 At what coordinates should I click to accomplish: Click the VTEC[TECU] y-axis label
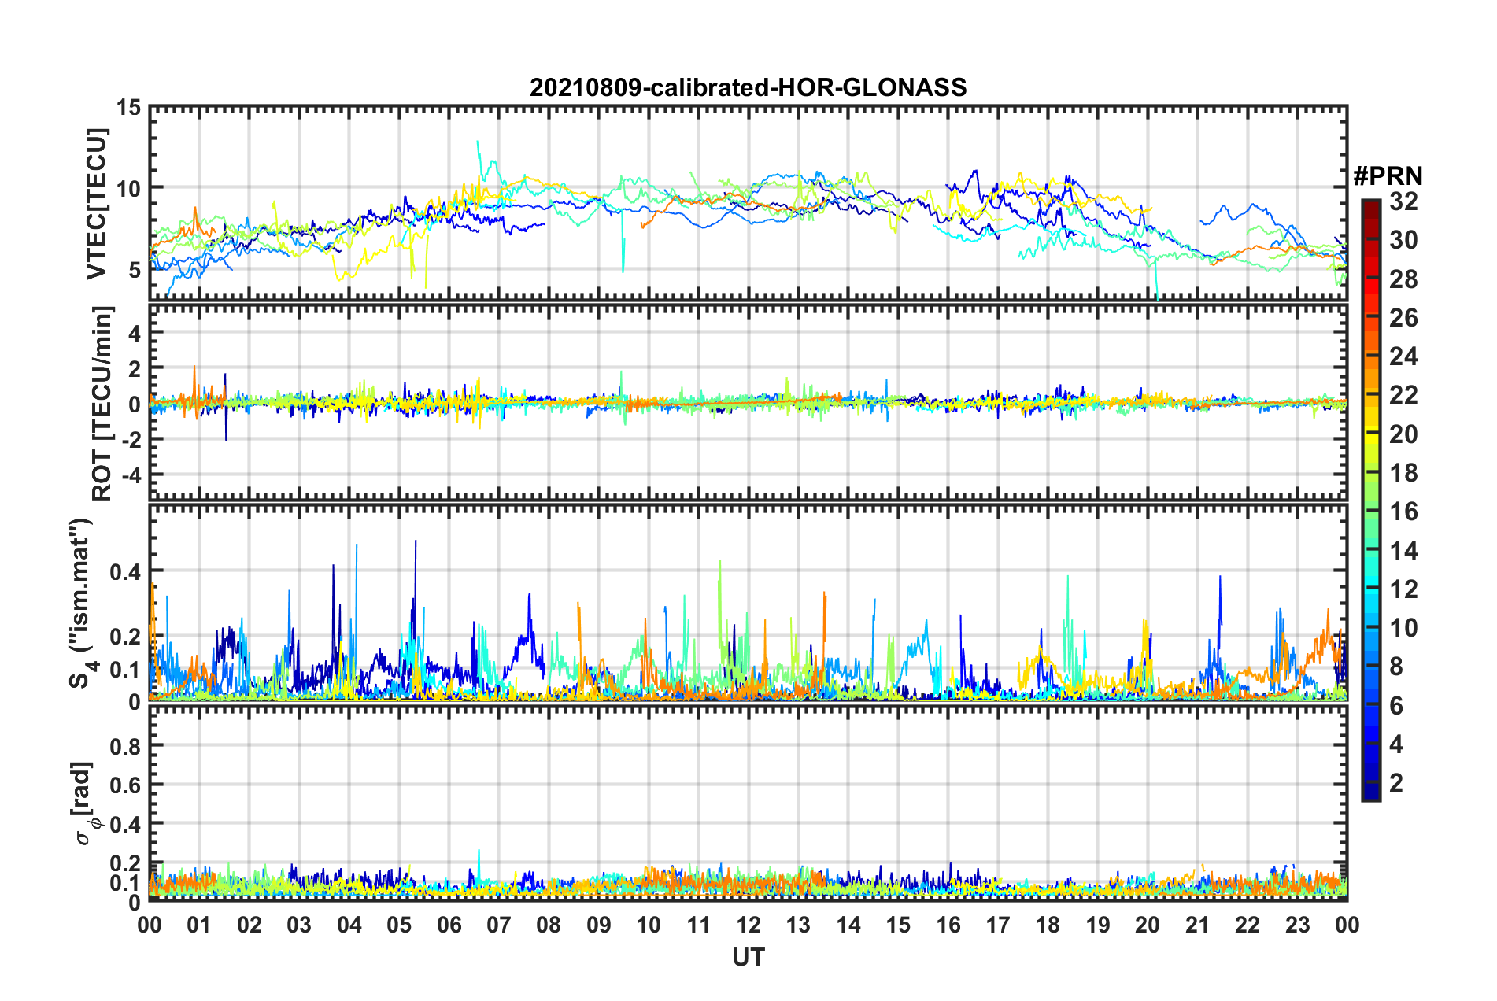(x=96, y=203)
